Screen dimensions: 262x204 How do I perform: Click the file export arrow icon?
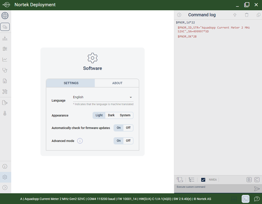pyautogui.click(x=5, y=103)
